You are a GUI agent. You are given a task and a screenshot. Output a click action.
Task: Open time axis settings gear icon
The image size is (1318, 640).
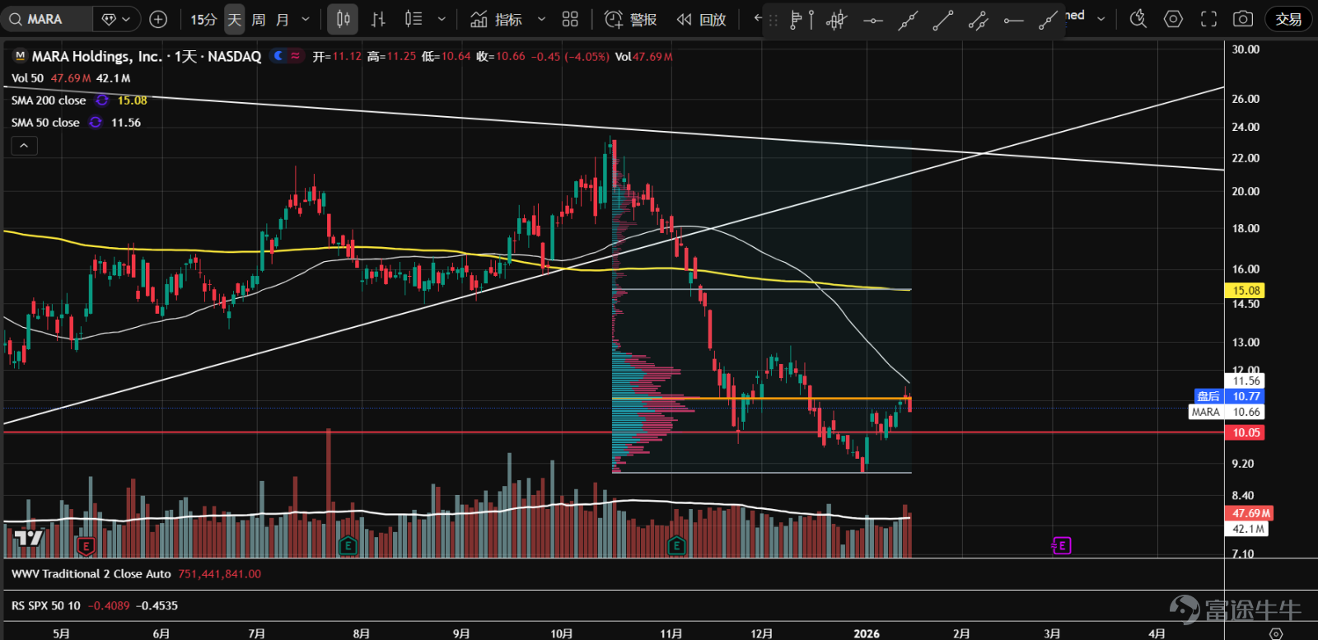(x=1276, y=633)
